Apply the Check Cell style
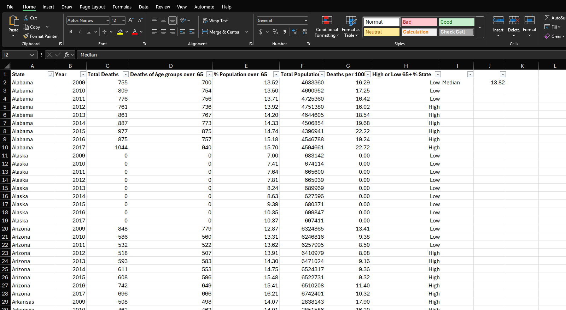Screen dimensions: 566x310 [457, 32]
